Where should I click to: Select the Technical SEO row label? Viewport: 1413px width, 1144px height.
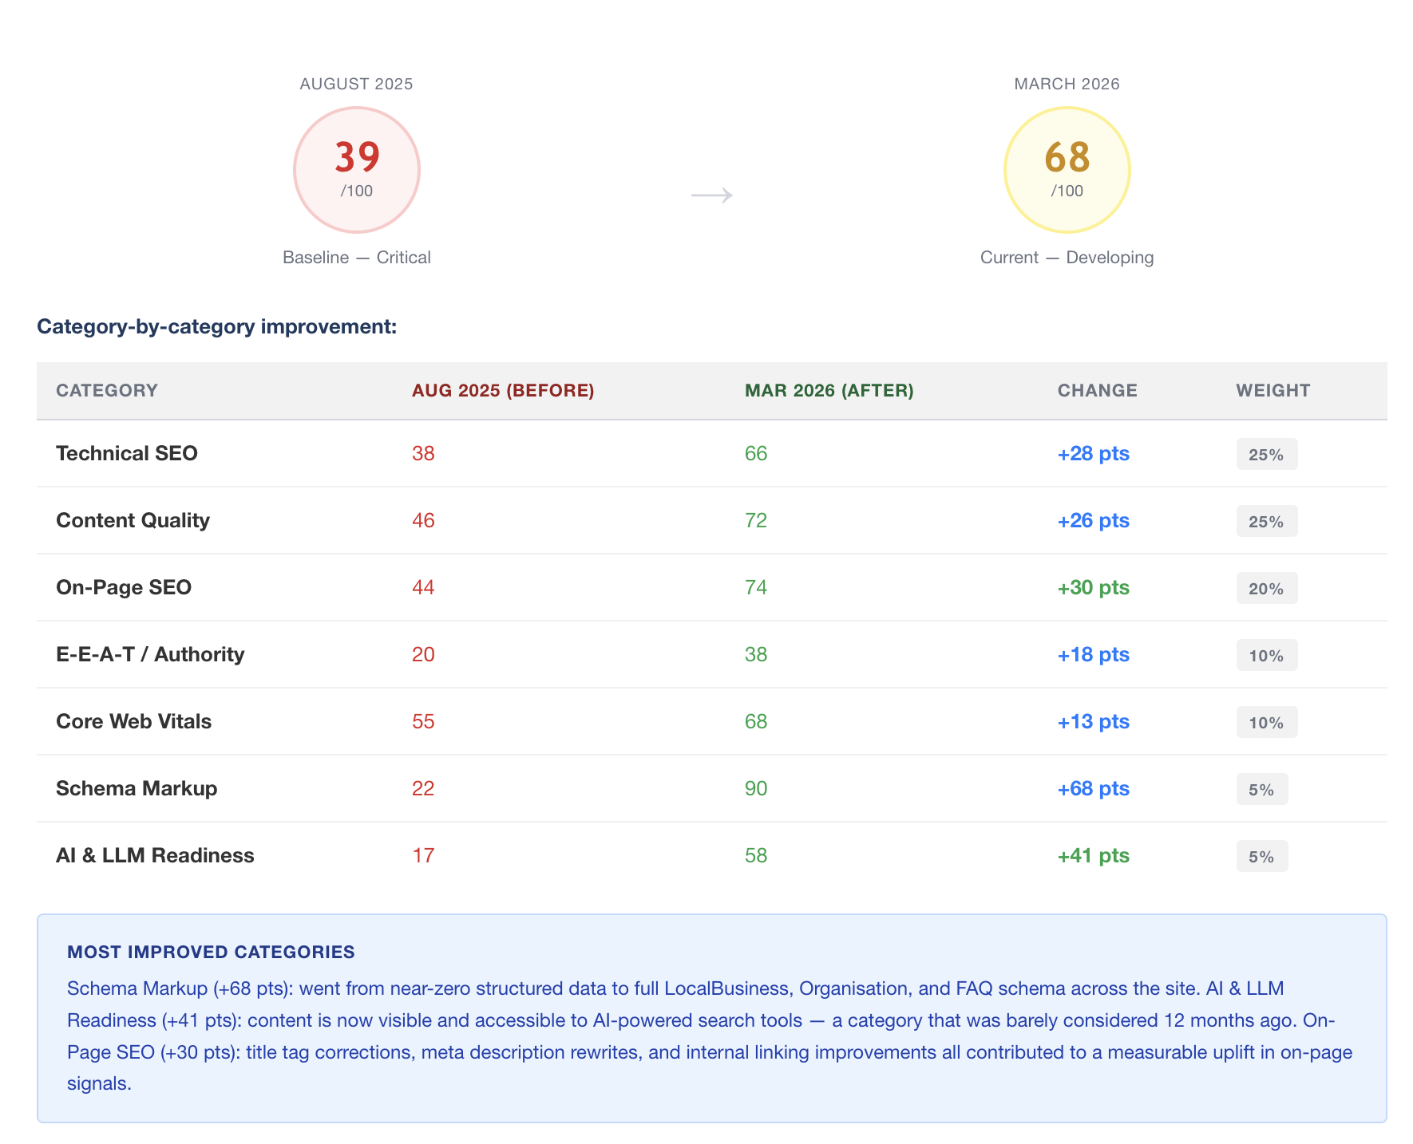(x=127, y=453)
